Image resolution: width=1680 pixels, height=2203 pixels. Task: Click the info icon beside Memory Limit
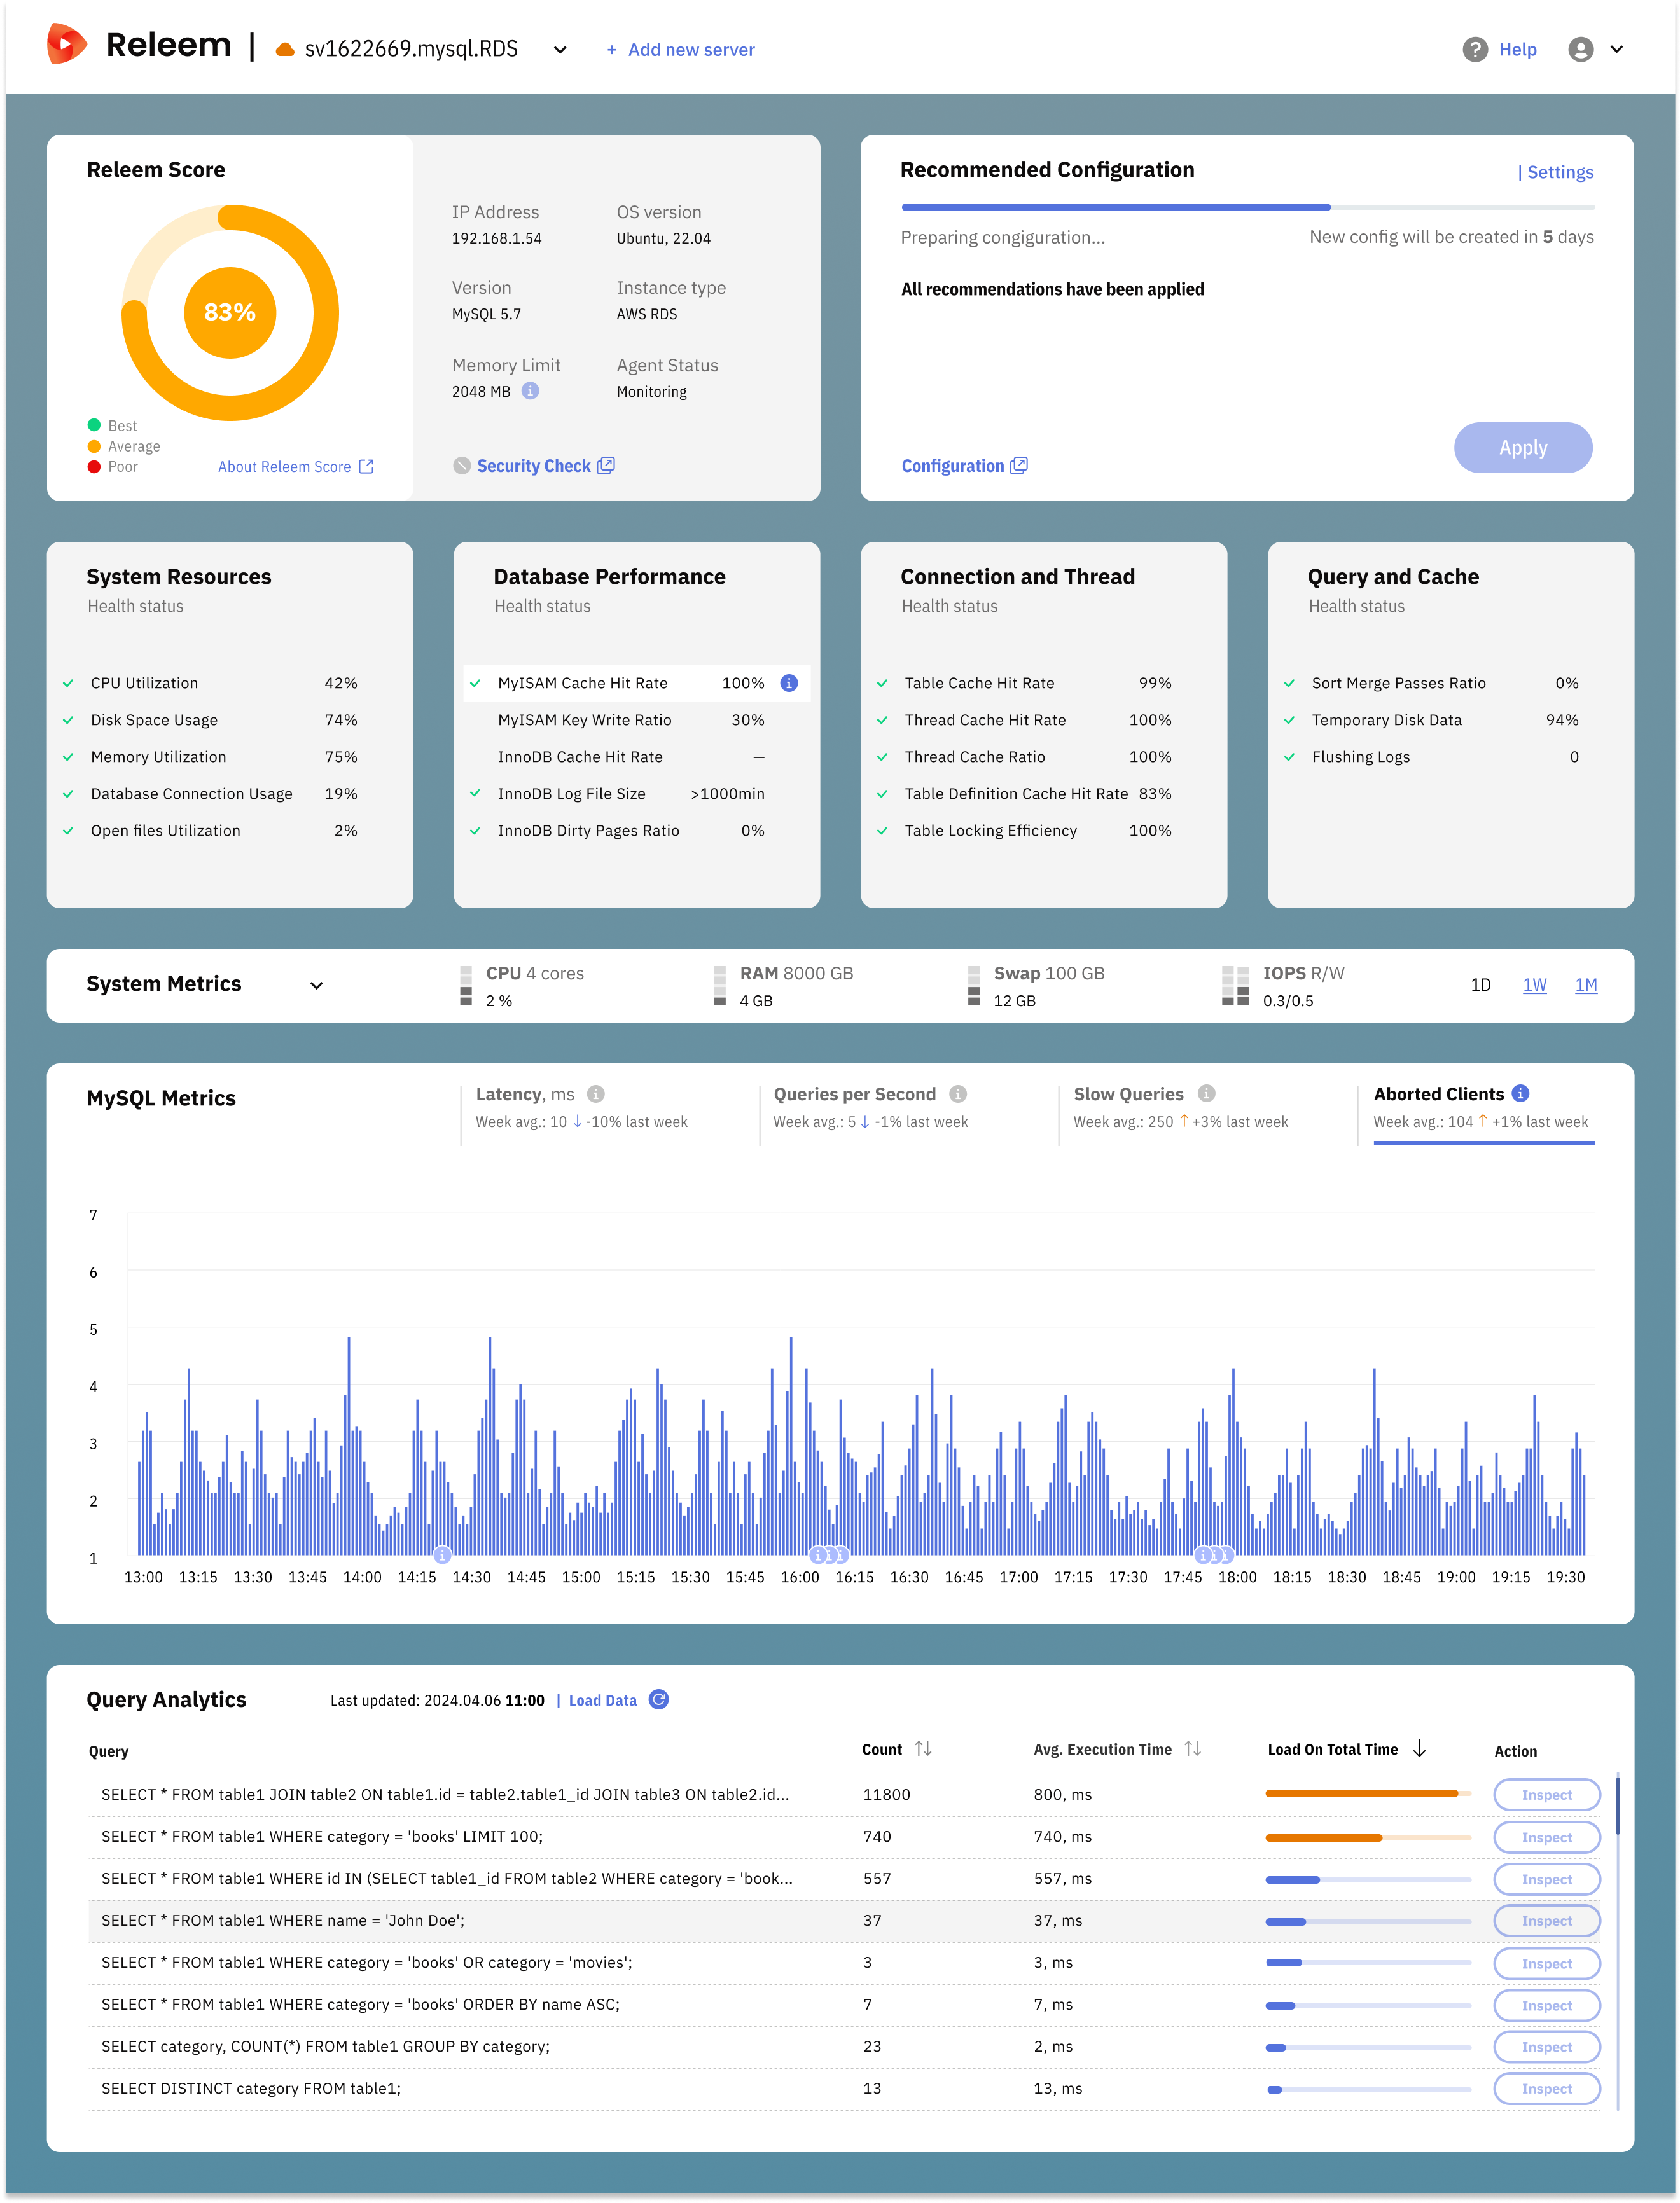(531, 392)
